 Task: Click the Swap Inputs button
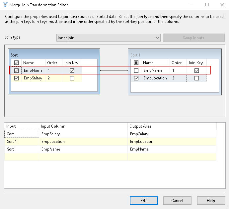pos(194,38)
